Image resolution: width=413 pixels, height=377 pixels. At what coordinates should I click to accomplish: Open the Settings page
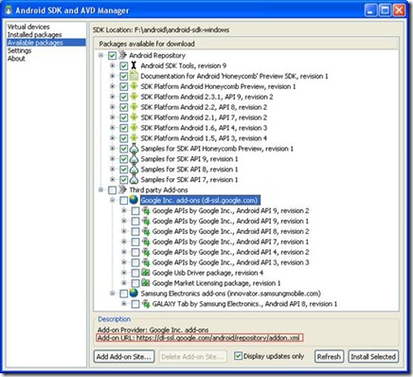click(19, 50)
